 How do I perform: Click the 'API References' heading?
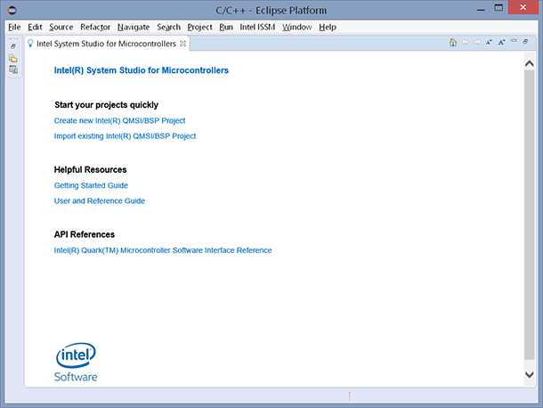(85, 234)
